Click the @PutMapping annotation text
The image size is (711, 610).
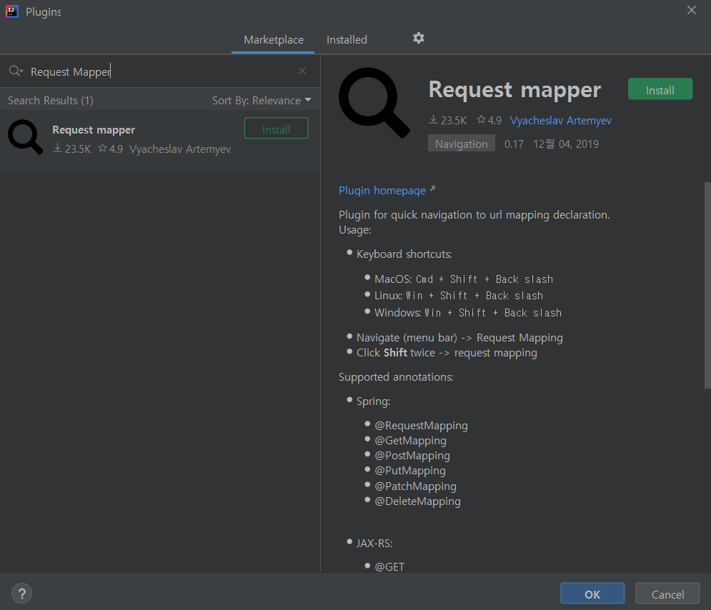click(410, 471)
